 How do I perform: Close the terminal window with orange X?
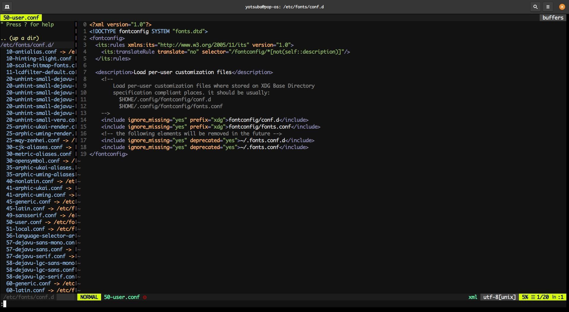pyautogui.click(x=562, y=7)
